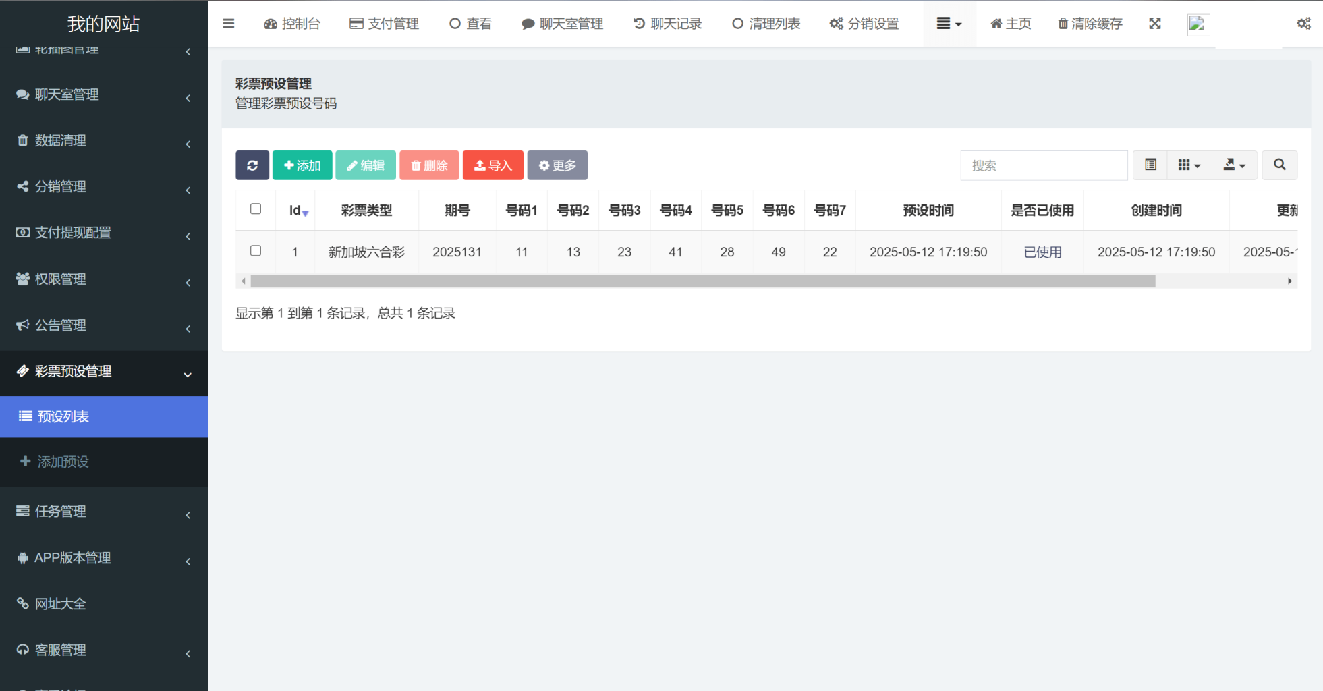Image resolution: width=1323 pixels, height=691 pixels.
Task: Click the 导入 import button
Action: pos(493,165)
